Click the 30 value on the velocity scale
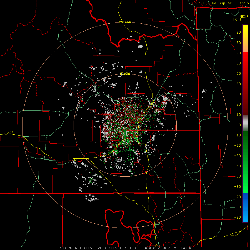 coord(239,94)
